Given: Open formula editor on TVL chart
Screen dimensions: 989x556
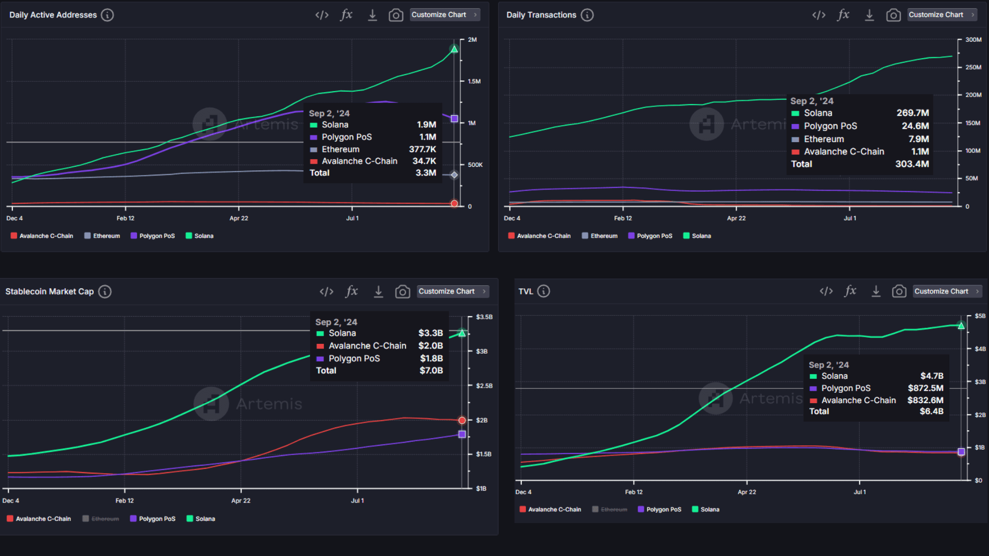Looking at the screenshot, I should [851, 291].
